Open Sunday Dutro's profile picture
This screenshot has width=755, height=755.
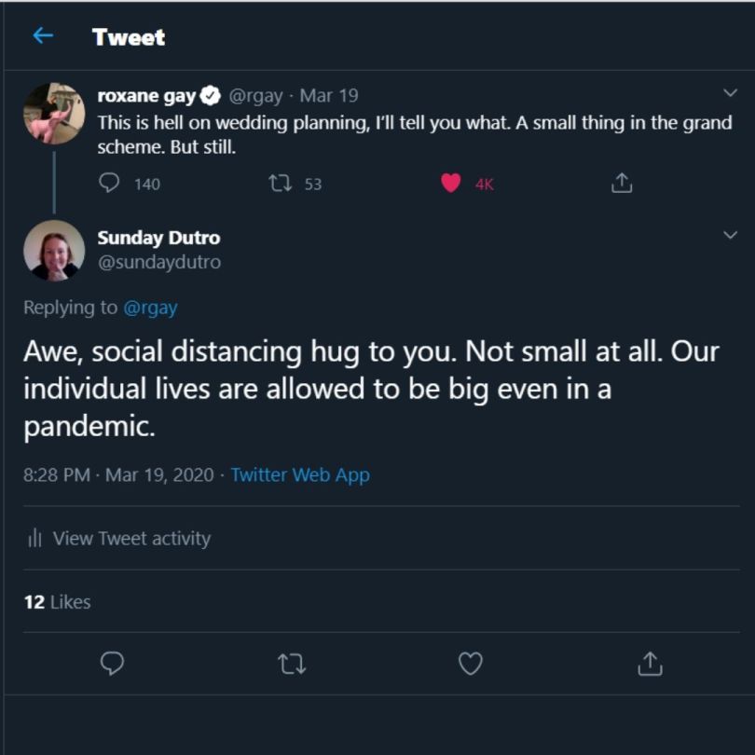point(54,250)
